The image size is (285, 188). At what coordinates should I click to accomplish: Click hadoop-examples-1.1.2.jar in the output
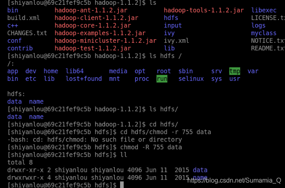pyautogui.click(x=100, y=33)
